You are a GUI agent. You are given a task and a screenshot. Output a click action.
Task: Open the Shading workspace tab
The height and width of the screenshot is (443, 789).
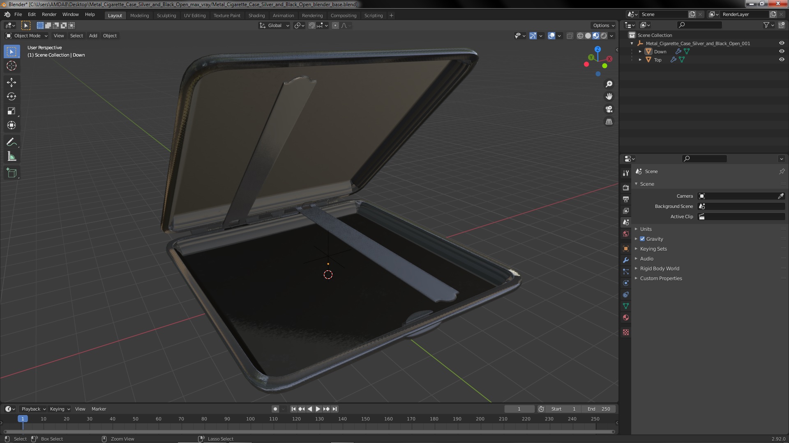tap(256, 15)
